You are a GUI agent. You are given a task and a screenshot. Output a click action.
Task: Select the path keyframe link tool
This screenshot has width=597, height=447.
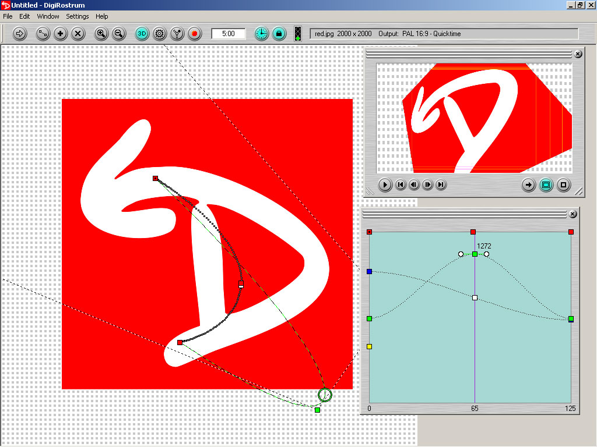pos(43,33)
